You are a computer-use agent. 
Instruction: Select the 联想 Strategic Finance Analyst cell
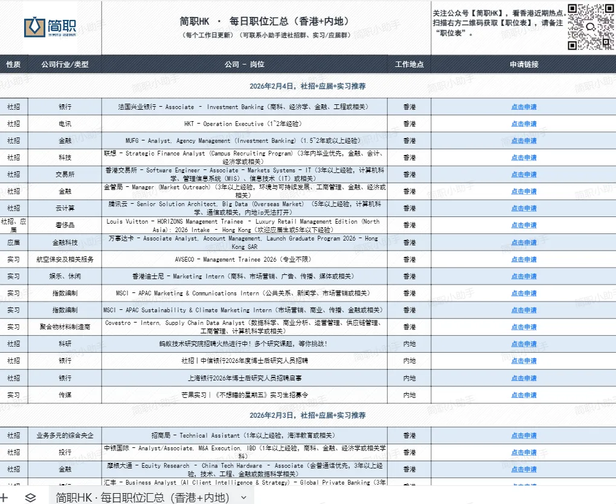click(245, 157)
